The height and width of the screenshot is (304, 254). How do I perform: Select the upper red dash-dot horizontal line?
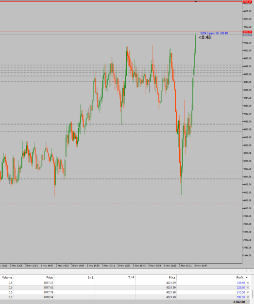click(x=121, y=172)
